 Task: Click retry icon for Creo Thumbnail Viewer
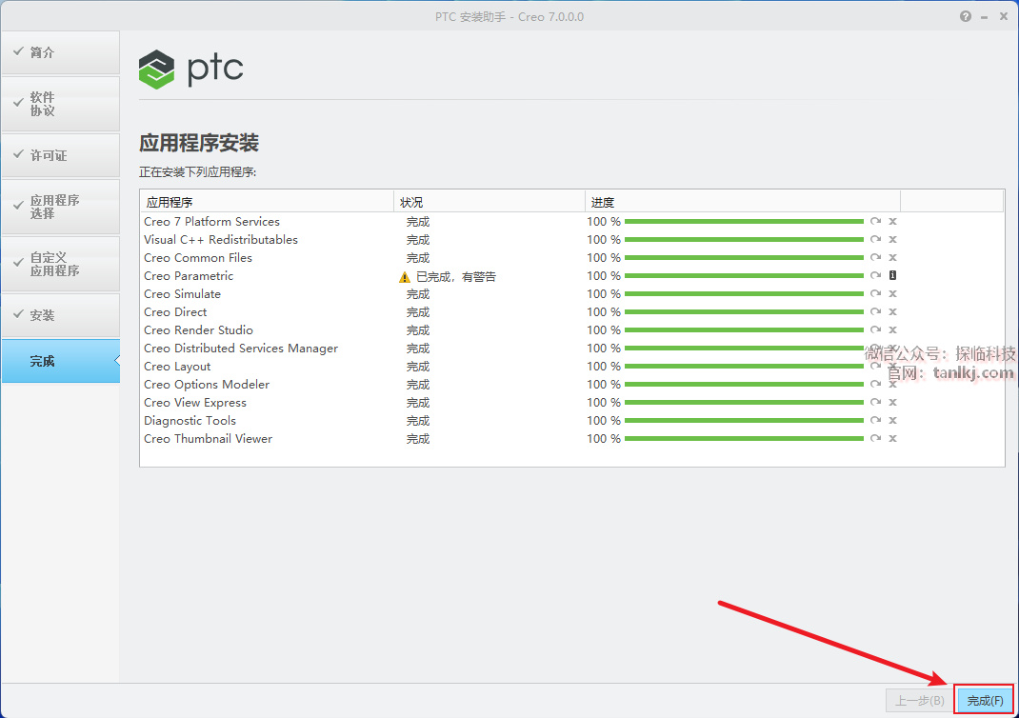[875, 439]
